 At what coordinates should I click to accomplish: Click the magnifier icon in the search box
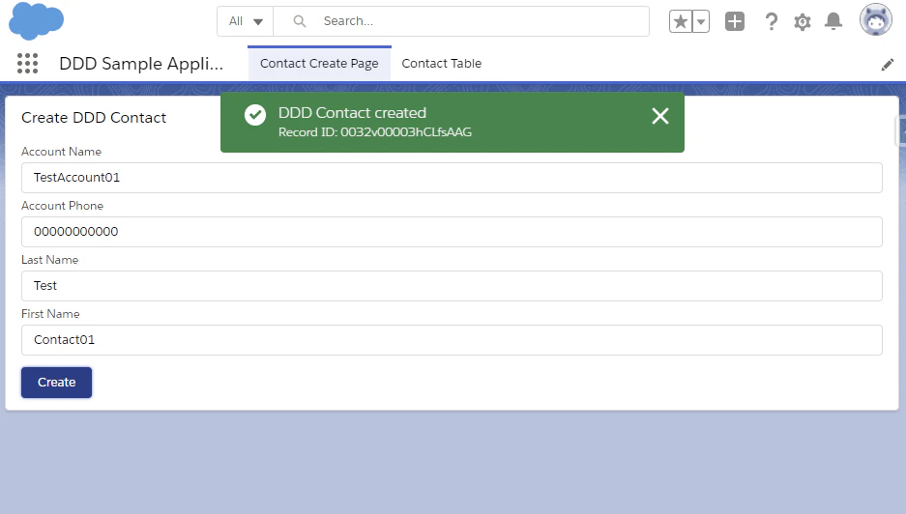click(300, 21)
